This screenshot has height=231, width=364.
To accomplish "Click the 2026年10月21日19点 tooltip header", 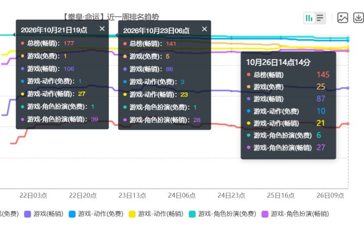I will pyautogui.click(x=54, y=30).
